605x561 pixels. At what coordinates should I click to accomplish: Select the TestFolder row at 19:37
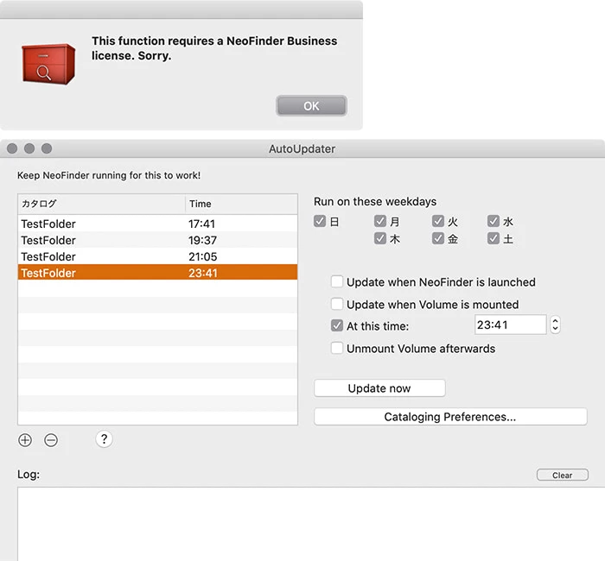157,240
